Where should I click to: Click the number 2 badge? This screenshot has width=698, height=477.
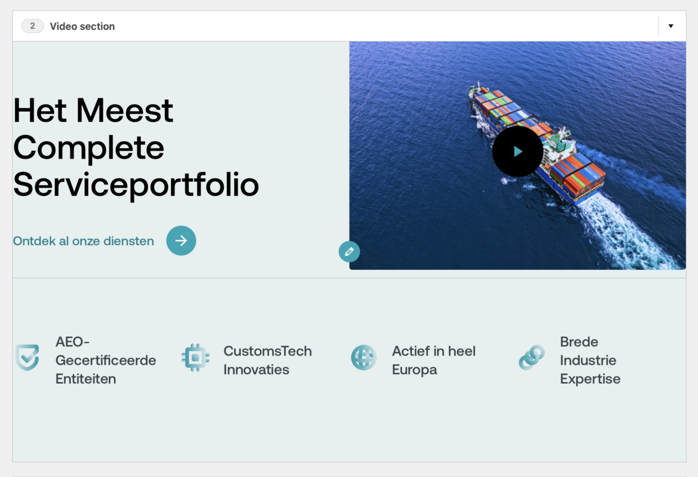[x=32, y=26]
